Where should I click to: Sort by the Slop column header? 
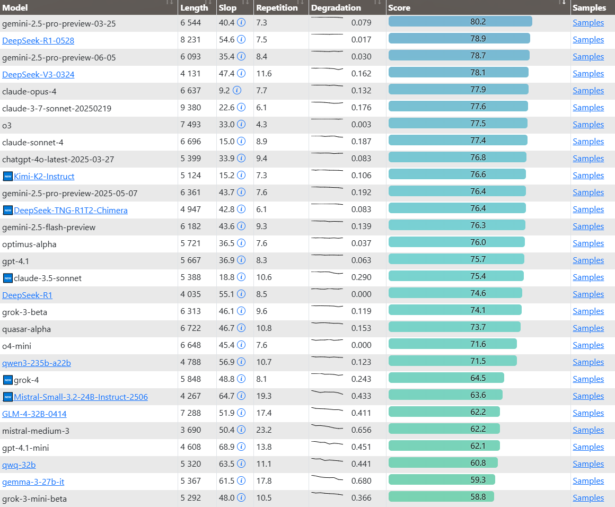[235, 7]
